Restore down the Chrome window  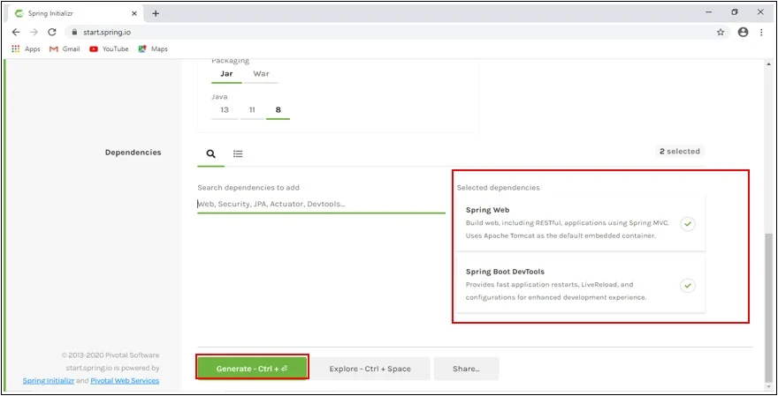tap(735, 12)
